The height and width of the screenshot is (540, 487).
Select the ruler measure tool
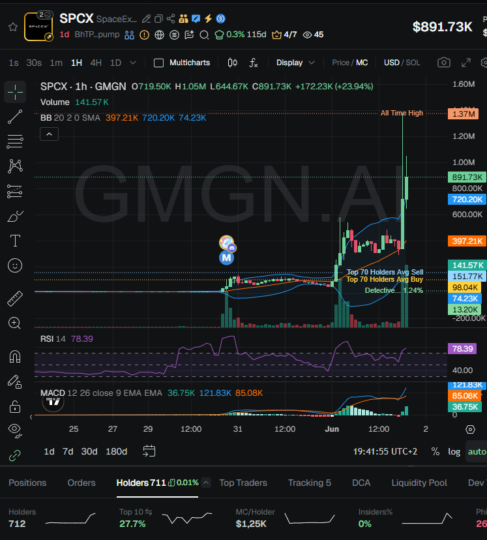pyautogui.click(x=15, y=299)
